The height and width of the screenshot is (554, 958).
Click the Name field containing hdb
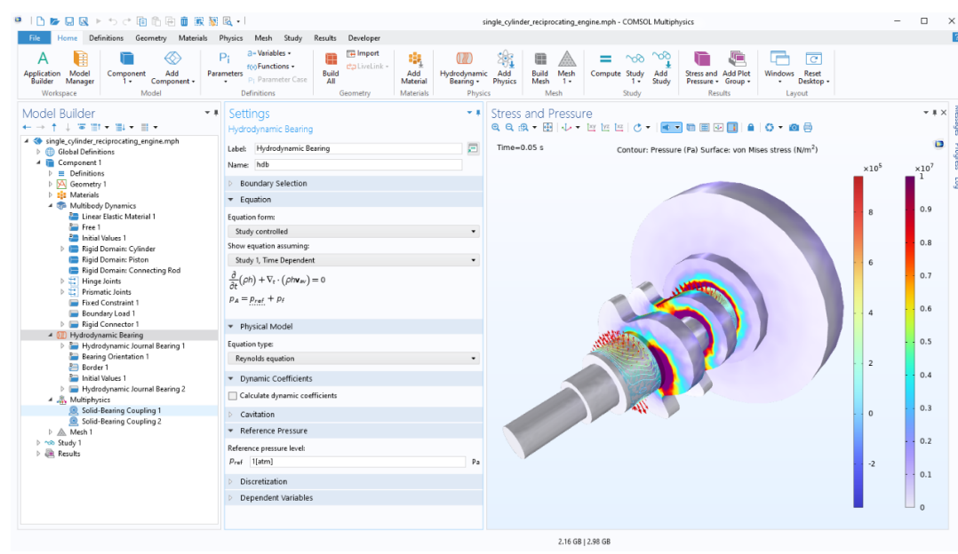tap(358, 165)
